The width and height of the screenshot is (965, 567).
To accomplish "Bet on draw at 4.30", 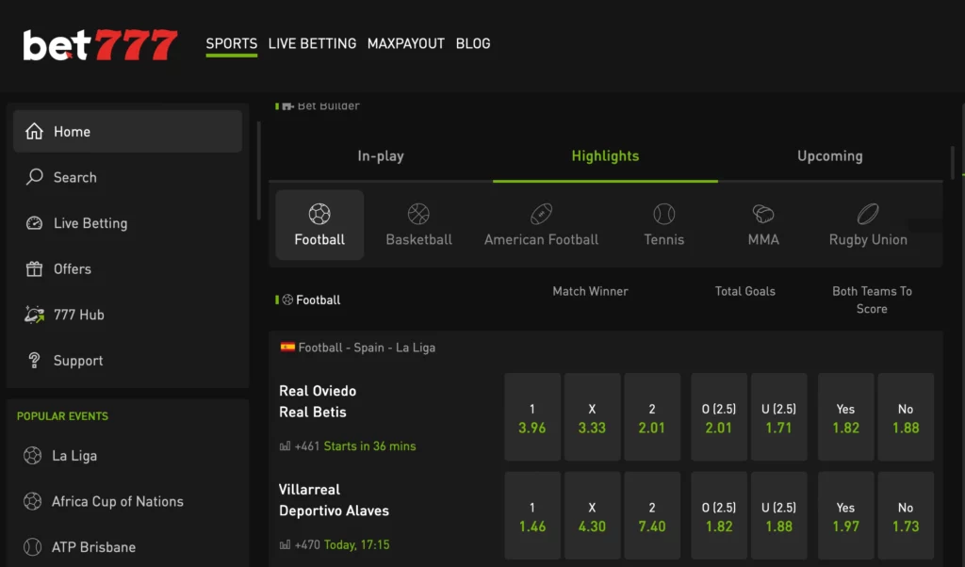I will coord(592,515).
